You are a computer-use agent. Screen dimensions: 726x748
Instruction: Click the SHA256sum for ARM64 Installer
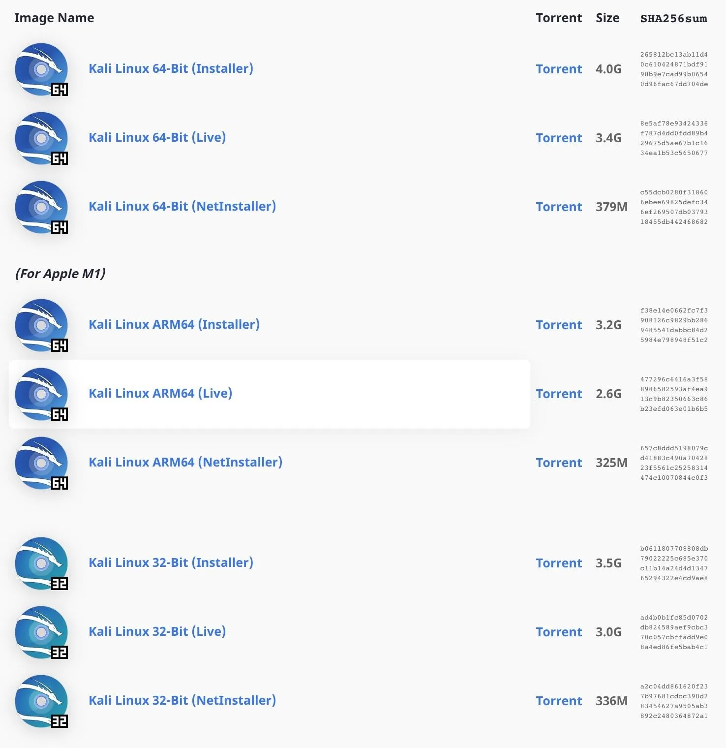(674, 325)
